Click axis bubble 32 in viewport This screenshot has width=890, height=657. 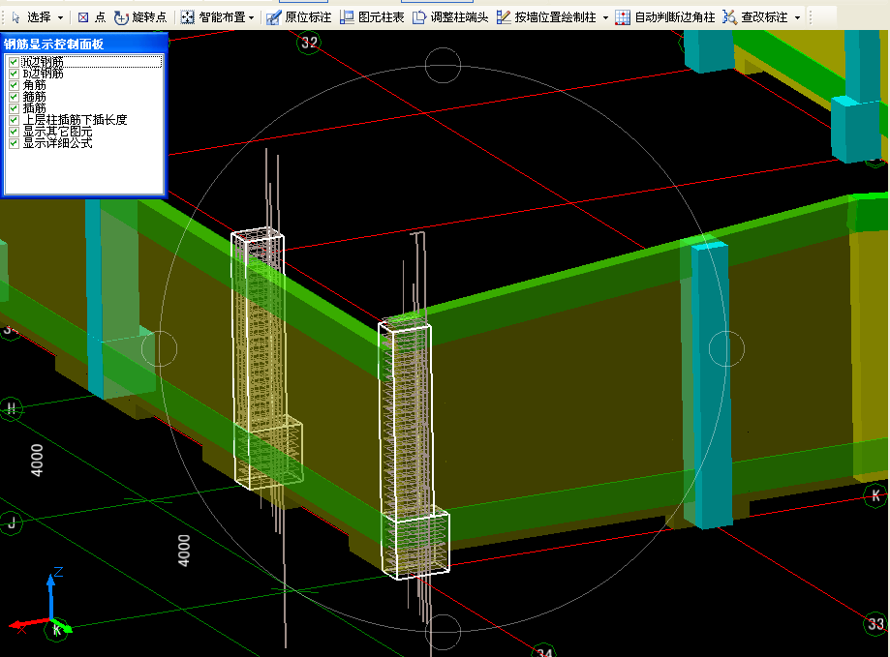[309, 42]
